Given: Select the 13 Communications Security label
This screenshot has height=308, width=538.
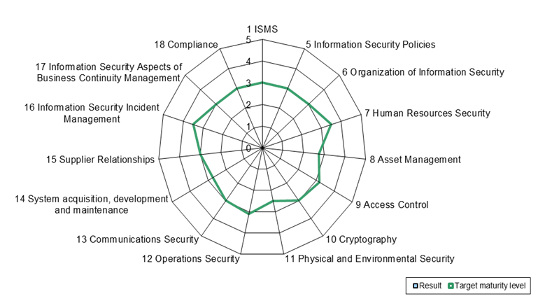Looking at the screenshot, I should pyautogui.click(x=137, y=239).
